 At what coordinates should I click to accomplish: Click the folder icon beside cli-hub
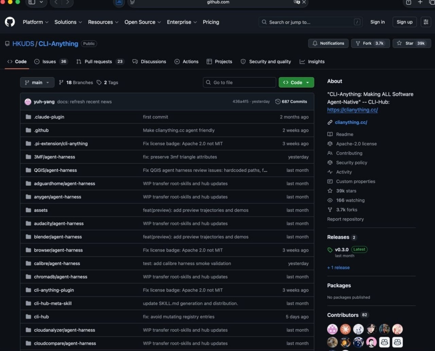[x=29, y=317]
